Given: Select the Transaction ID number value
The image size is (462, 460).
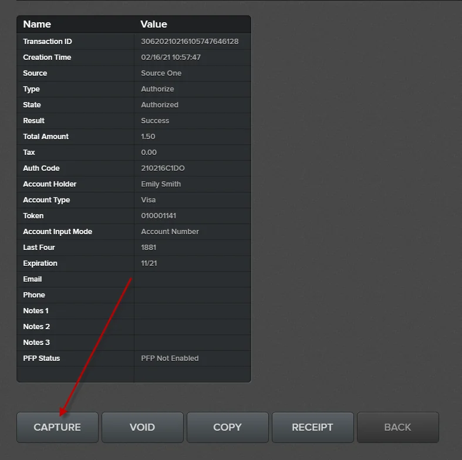Looking at the screenshot, I should tap(190, 42).
